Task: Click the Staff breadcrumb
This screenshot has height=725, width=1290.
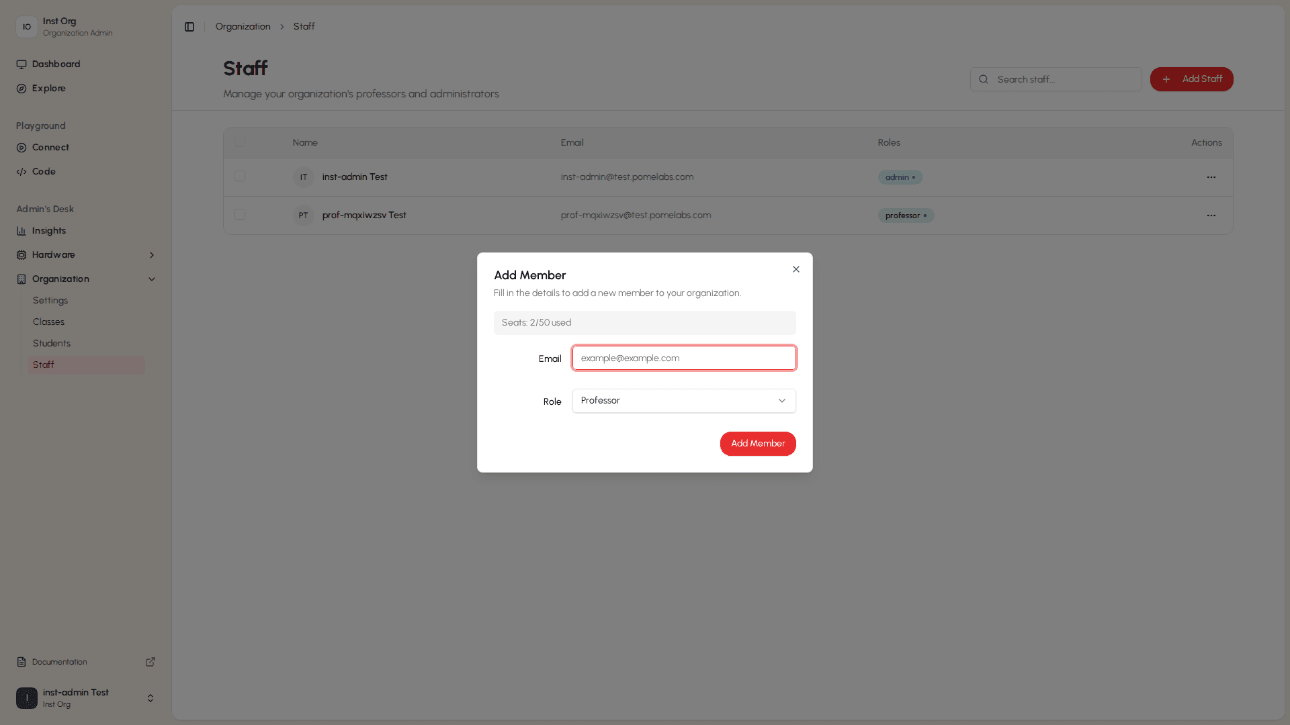Action: coord(304,27)
